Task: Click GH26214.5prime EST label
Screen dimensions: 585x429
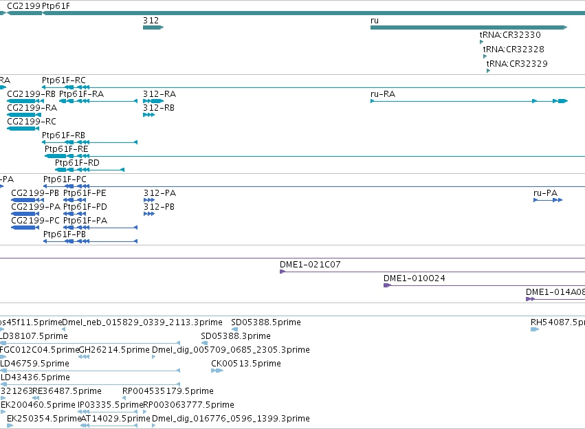Action: click(x=115, y=350)
